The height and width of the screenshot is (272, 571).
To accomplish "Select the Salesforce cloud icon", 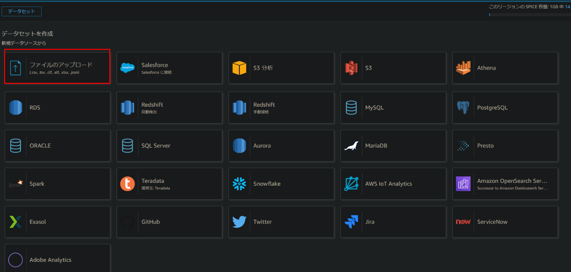I will [x=127, y=68].
